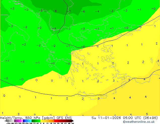Image resolution: width=160 pixels, height=124 pixels.
Task: Click the 'GFS ENS' model label
Action: click(64, 118)
